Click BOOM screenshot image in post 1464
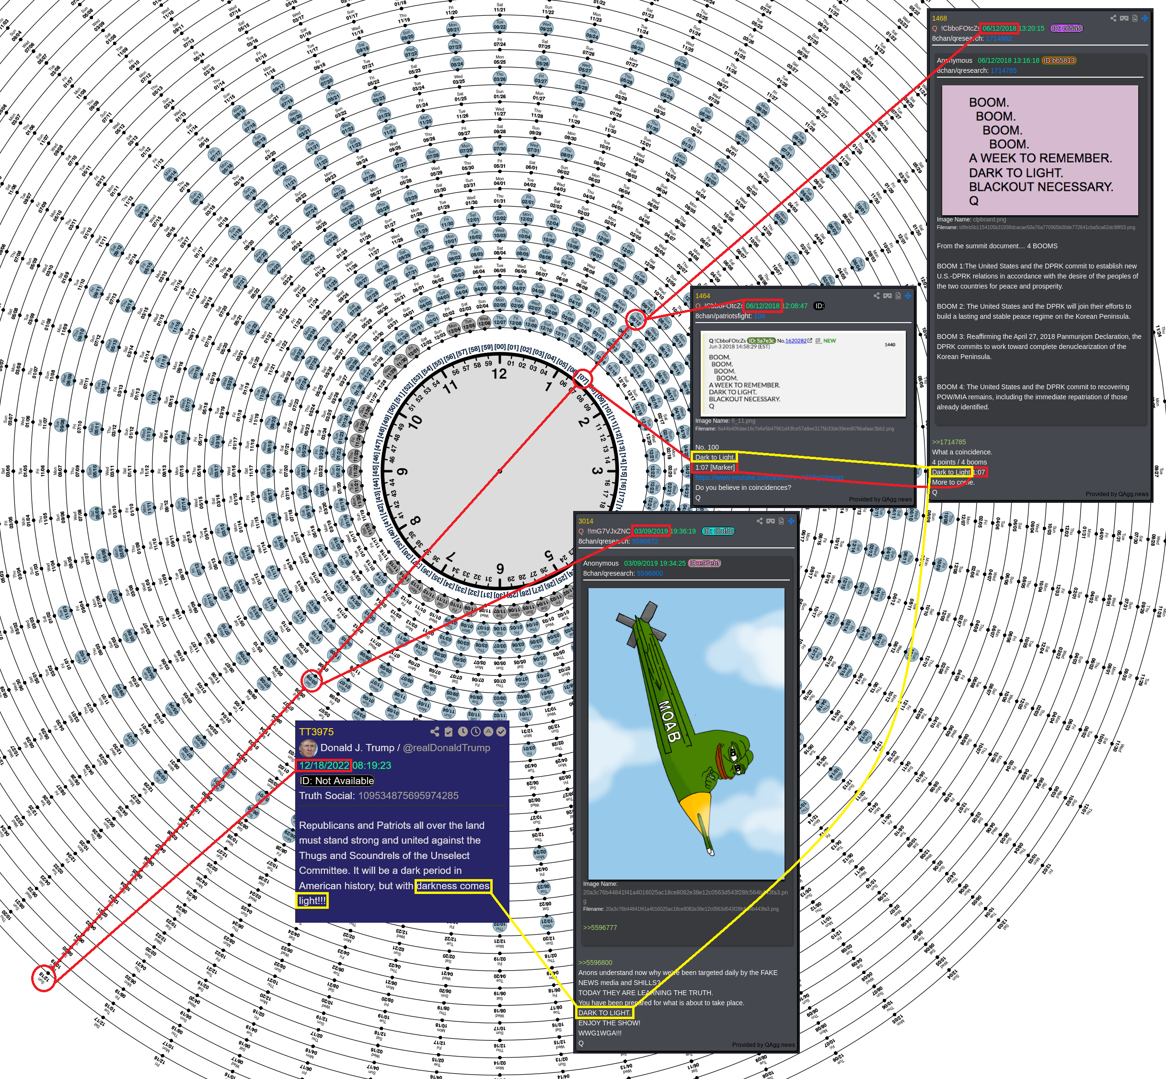Viewport: 1166px width, 1079px height. (803, 374)
